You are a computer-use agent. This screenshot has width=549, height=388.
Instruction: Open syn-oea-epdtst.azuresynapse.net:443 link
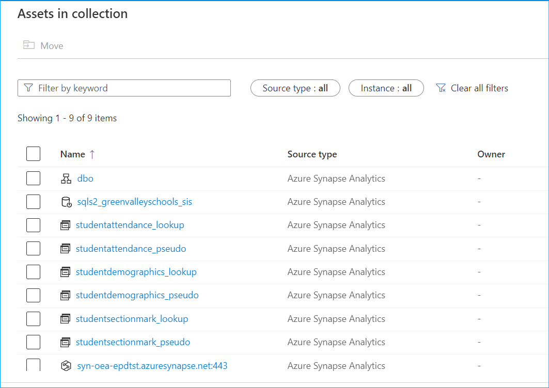152,366
